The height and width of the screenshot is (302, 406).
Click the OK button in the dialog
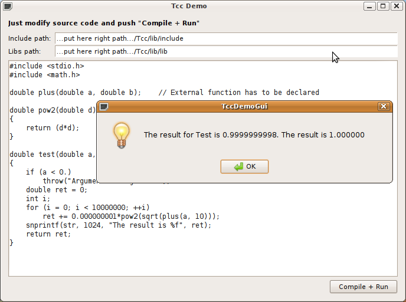pyautogui.click(x=244, y=166)
